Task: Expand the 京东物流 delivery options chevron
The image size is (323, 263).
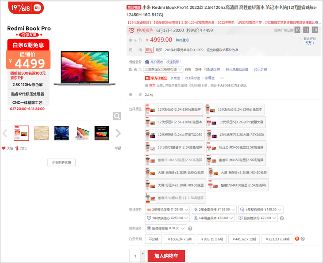Action: pos(222,78)
